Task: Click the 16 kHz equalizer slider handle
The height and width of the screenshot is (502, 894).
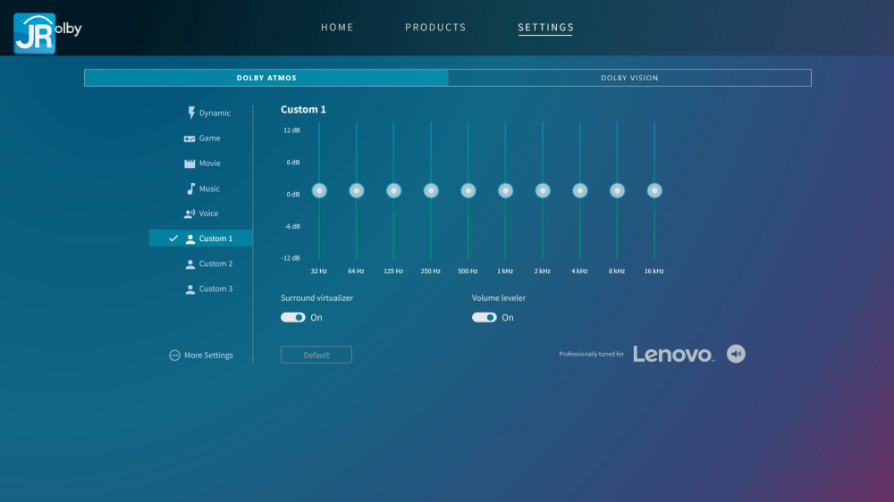Action: click(x=654, y=190)
